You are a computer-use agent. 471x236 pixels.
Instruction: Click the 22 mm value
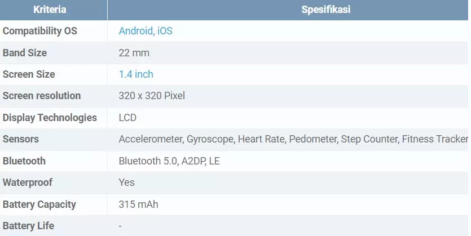(134, 53)
